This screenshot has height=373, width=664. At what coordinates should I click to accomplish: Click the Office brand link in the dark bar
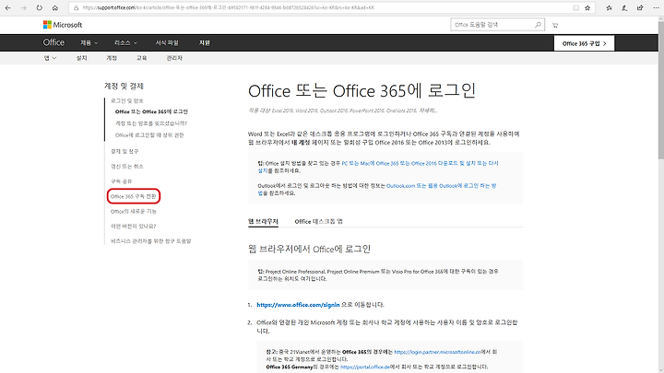[x=53, y=42]
